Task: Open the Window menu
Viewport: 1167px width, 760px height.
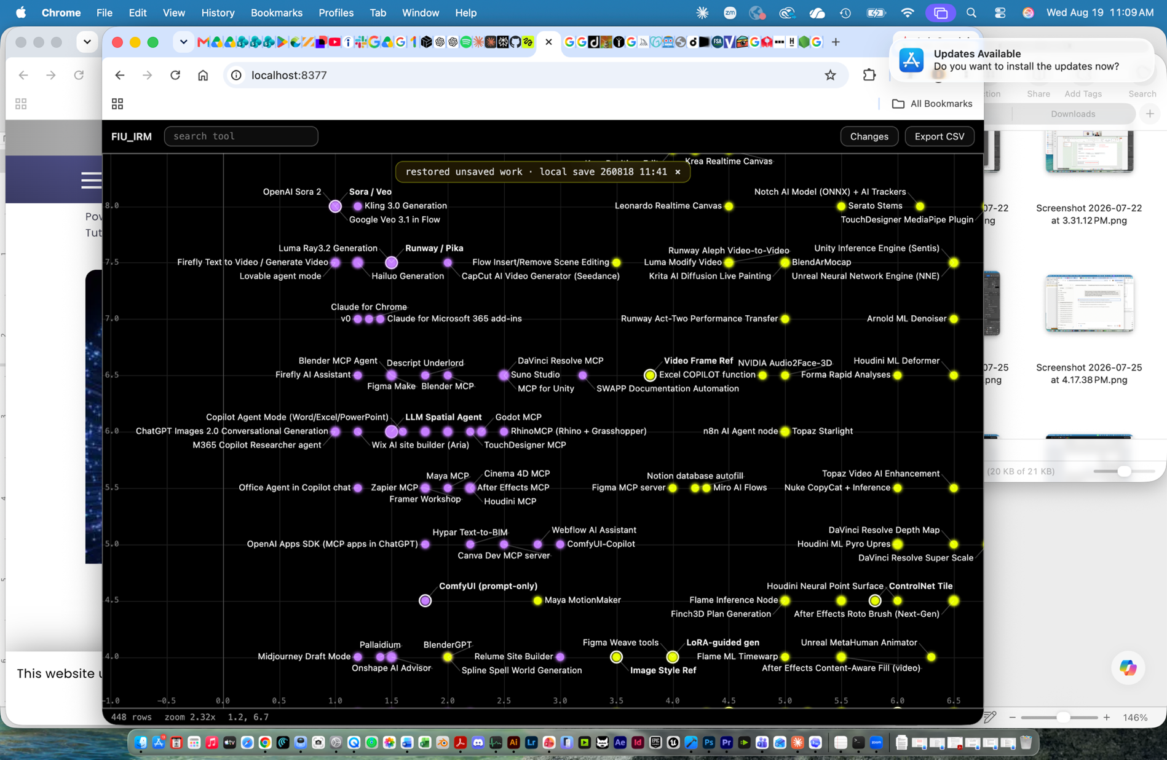Action: [421, 12]
